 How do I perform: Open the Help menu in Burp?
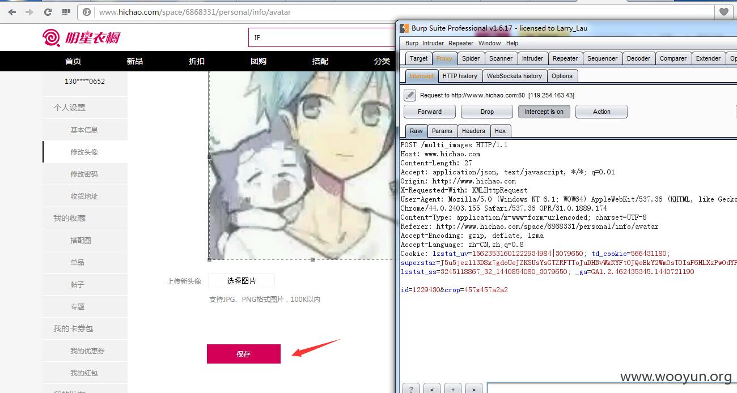pyautogui.click(x=512, y=43)
